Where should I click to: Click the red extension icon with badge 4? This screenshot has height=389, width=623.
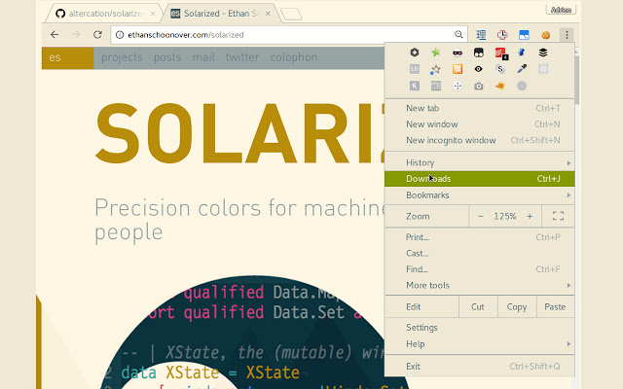pos(501,53)
